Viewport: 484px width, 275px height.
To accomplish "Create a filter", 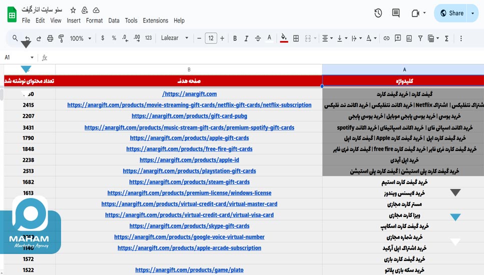I will 420,38.
